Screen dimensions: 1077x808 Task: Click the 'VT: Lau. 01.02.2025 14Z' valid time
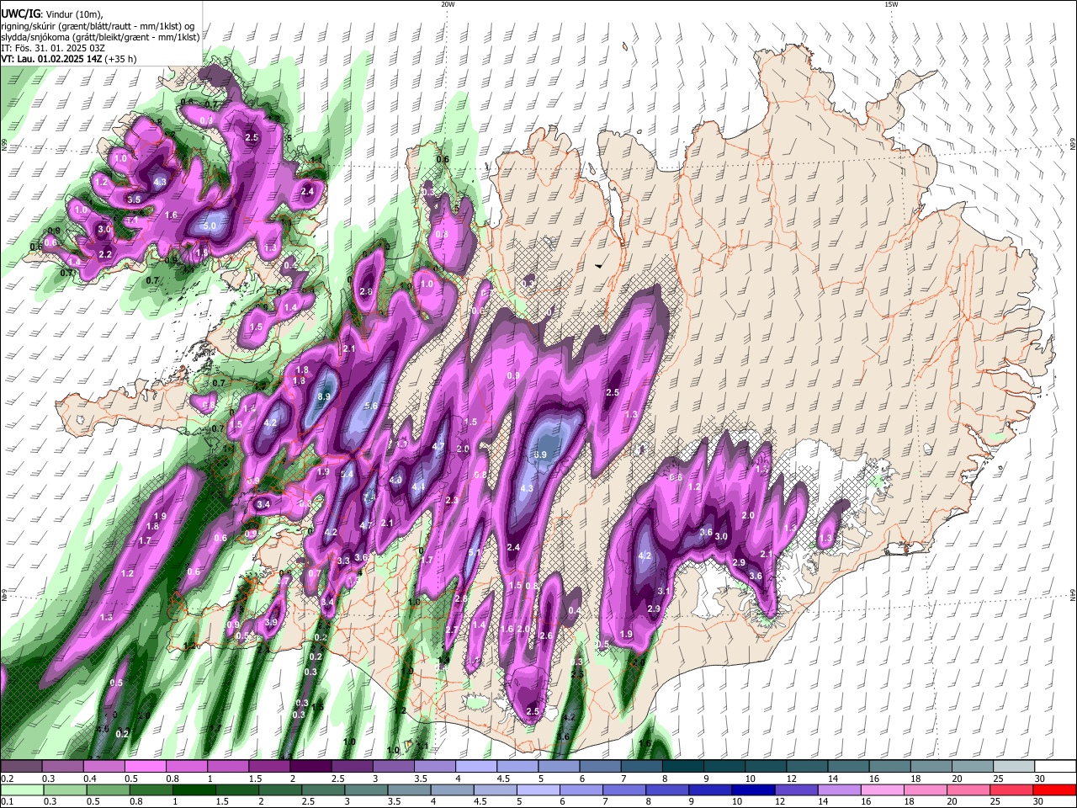coord(50,59)
